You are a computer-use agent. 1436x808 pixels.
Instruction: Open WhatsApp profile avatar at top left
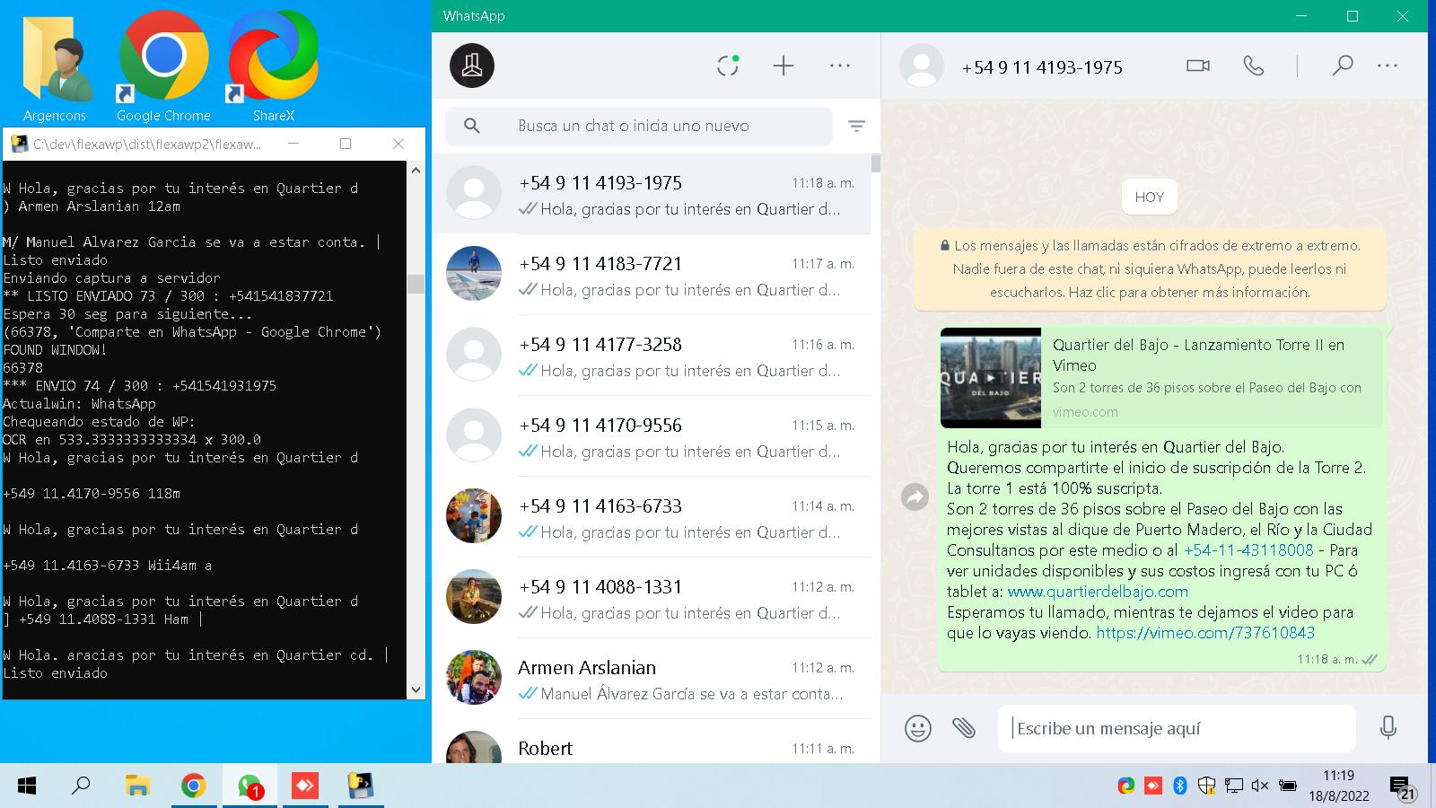[472, 66]
